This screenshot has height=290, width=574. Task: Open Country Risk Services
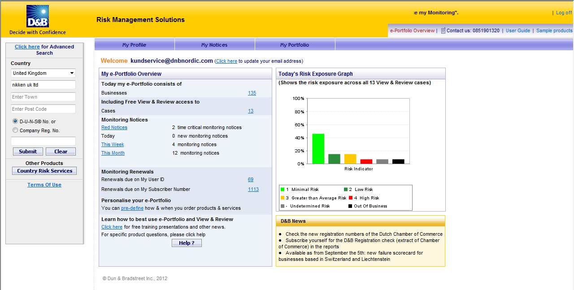point(44,171)
